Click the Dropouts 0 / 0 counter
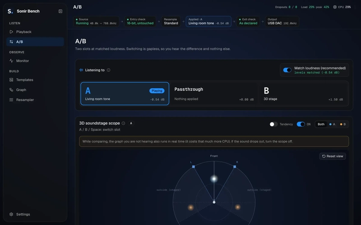Screen dimensions: 361x225 (286, 7)
